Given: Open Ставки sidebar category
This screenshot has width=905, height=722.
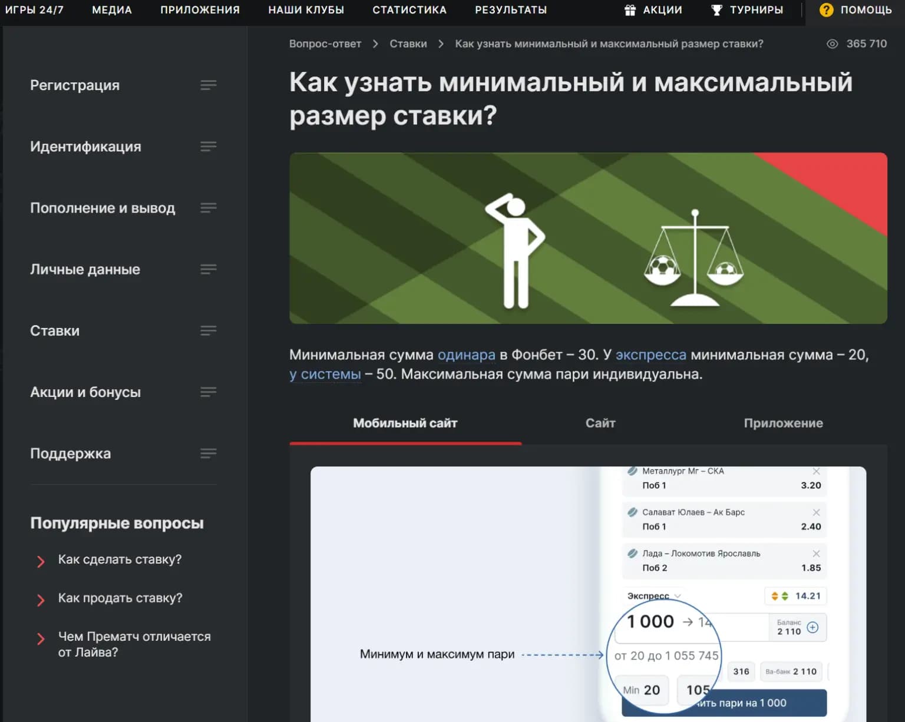Looking at the screenshot, I should coord(55,330).
